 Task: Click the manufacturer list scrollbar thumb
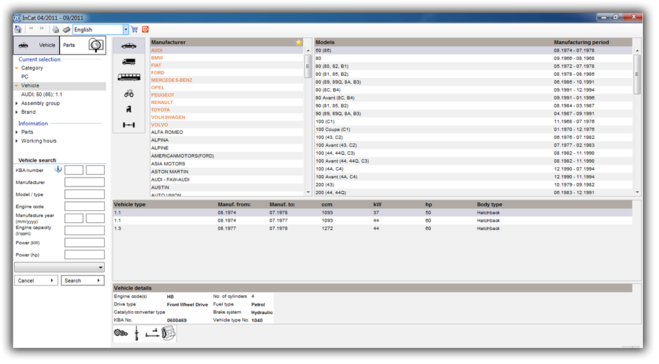[308, 66]
